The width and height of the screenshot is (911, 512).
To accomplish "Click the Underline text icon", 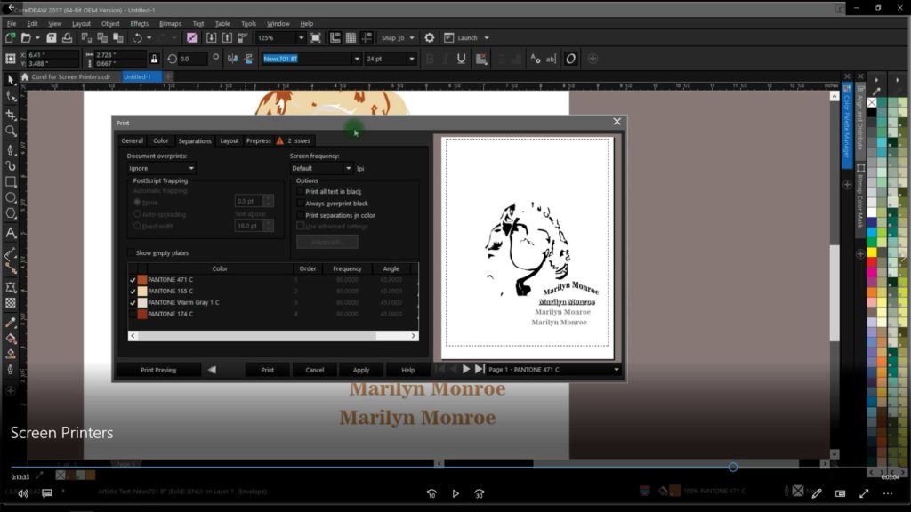I will (462, 59).
